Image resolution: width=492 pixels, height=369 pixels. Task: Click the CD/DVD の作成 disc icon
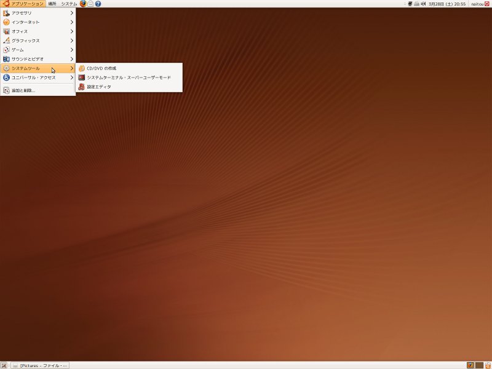82,68
